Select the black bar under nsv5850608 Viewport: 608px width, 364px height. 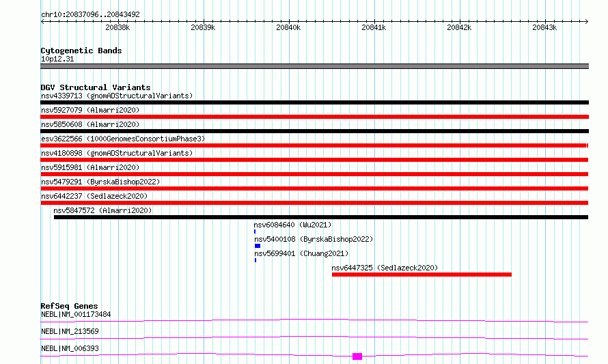coord(314,131)
